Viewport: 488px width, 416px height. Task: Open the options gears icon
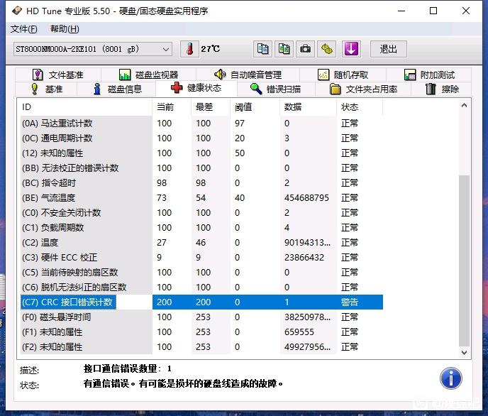pos(326,49)
